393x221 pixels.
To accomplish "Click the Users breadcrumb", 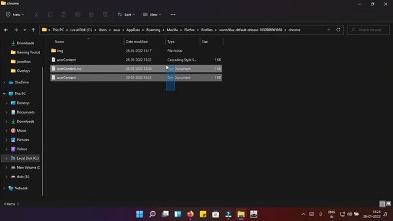I will pos(103,30).
